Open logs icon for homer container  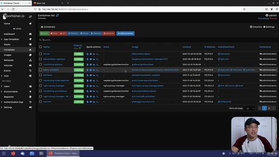[87, 54]
